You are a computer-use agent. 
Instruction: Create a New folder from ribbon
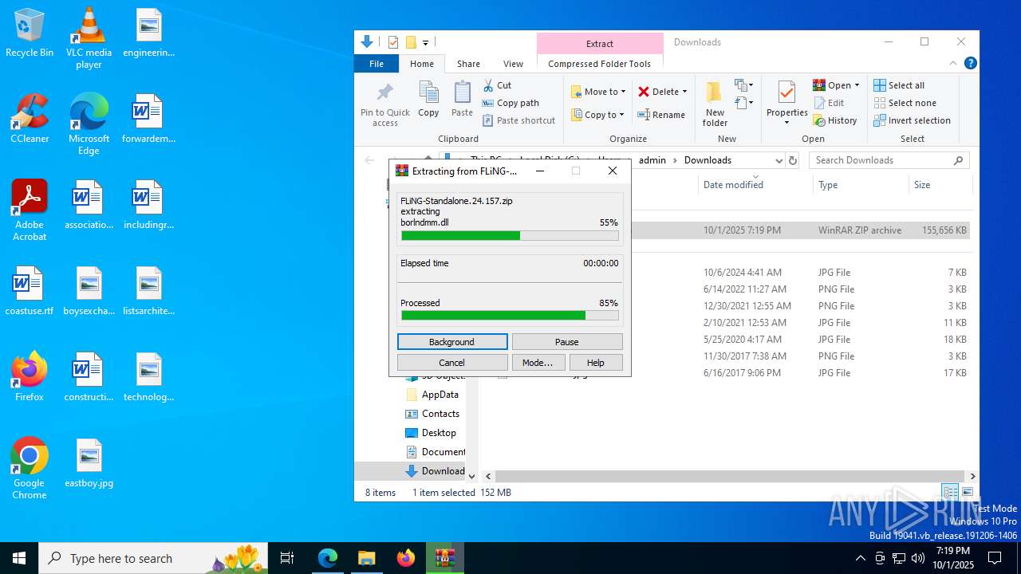(x=715, y=104)
